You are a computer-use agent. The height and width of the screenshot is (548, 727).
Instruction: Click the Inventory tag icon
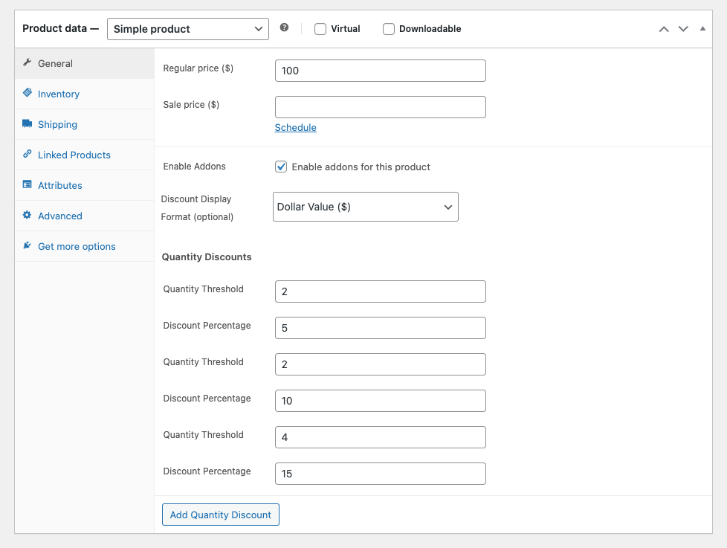point(28,93)
